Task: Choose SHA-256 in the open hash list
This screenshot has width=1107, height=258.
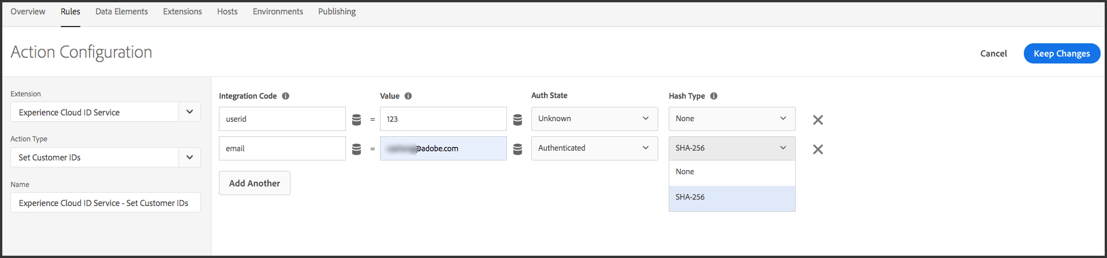Action: (x=732, y=197)
